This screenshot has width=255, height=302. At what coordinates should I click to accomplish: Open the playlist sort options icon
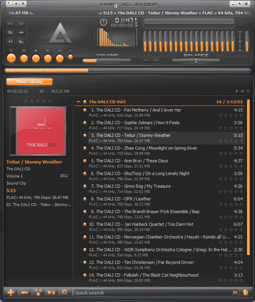click(51, 293)
